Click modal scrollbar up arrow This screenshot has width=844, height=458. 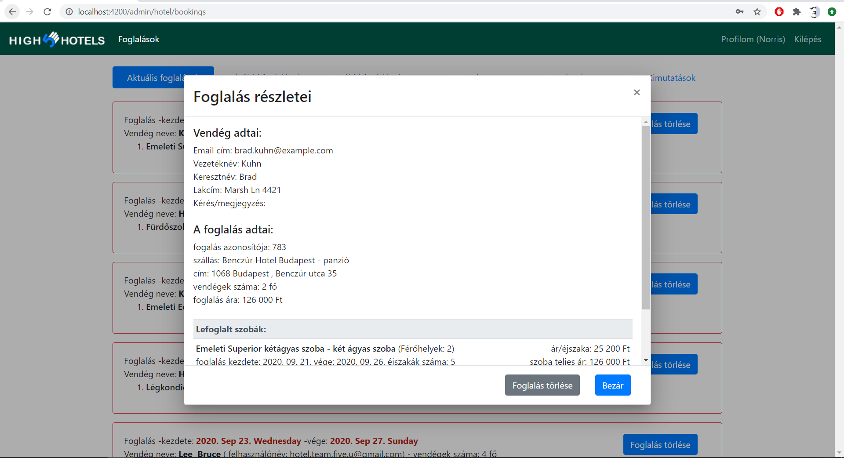[646, 122]
